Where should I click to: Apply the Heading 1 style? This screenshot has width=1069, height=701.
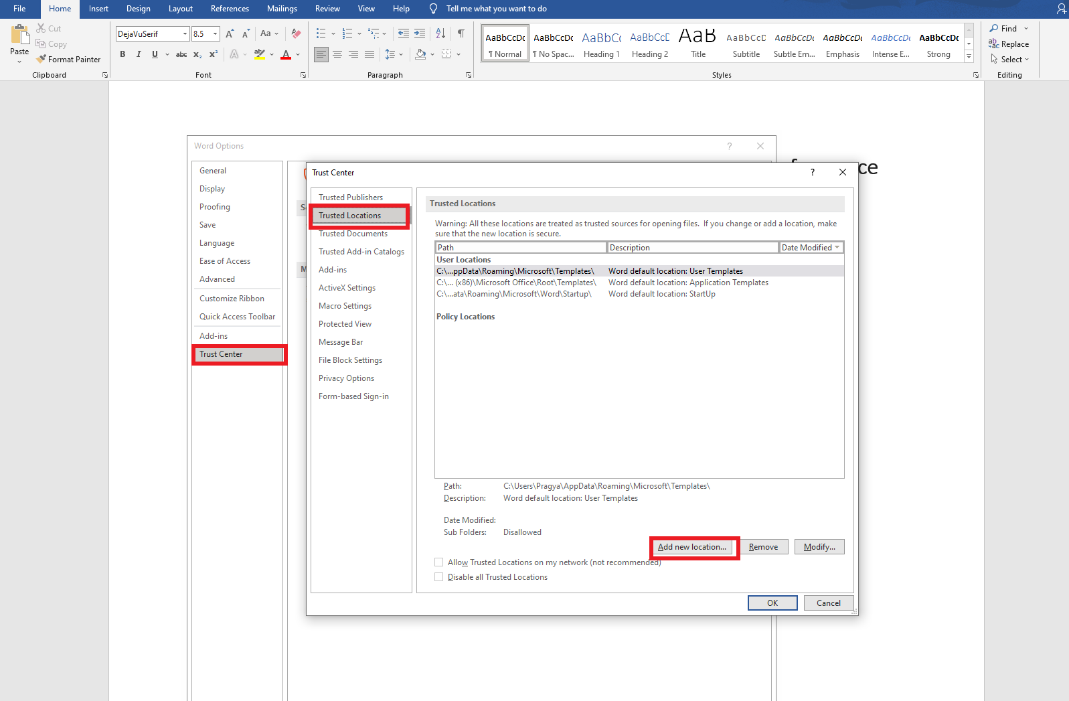[x=602, y=44]
